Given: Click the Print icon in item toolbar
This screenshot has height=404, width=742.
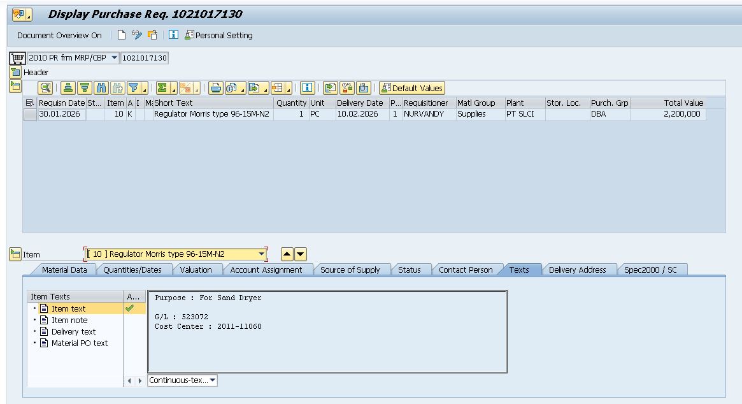Looking at the screenshot, I should pyautogui.click(x=217, y=88).
